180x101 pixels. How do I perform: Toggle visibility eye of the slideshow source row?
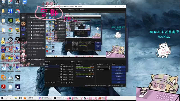pyautogui.click(x=70, y=66)
